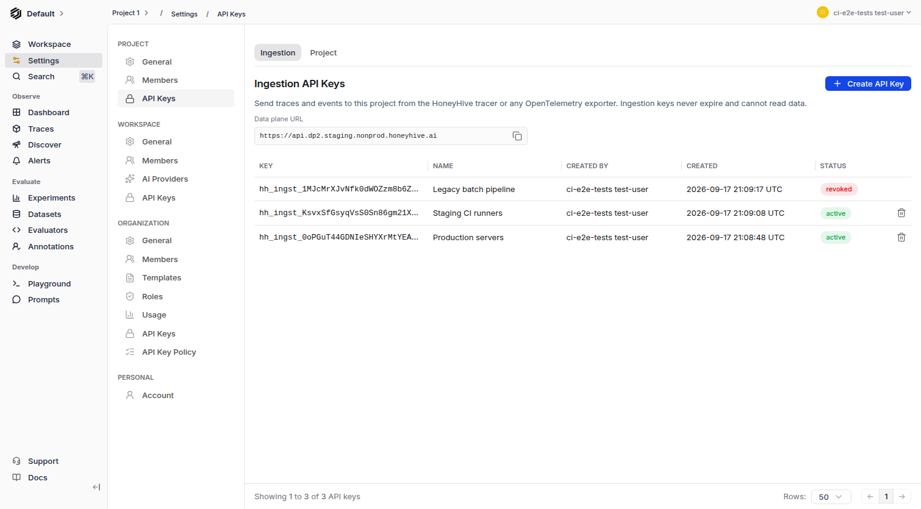The image size is (921, 509).
Task: Click key hh_ingst_KsvxSfGsyqVsS0Sn86gm21X
Action: pos(339,213)
